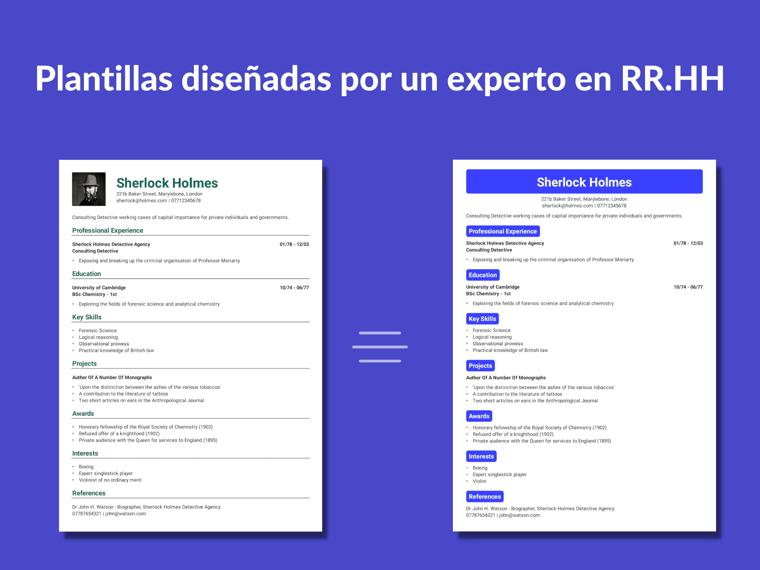760x570 pixels.
Task: Click the three-line icon between resumes
Action: click(380, 347)
